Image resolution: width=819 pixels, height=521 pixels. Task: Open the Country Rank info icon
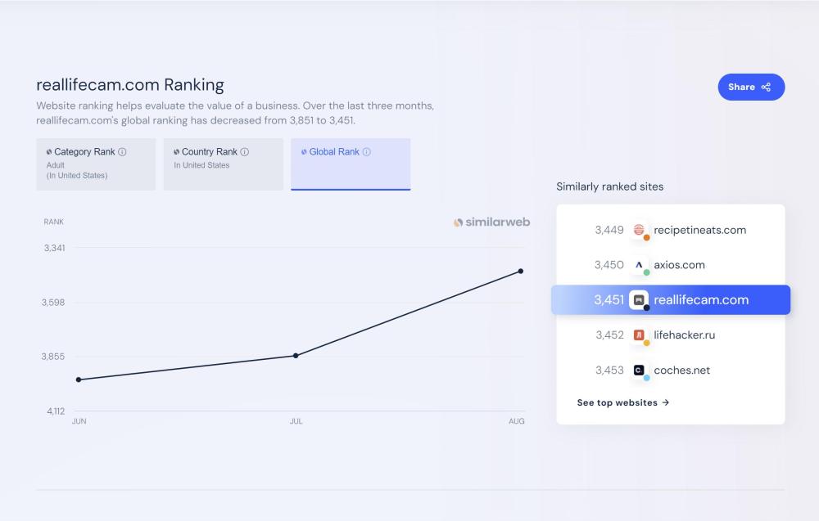point(245,152)
